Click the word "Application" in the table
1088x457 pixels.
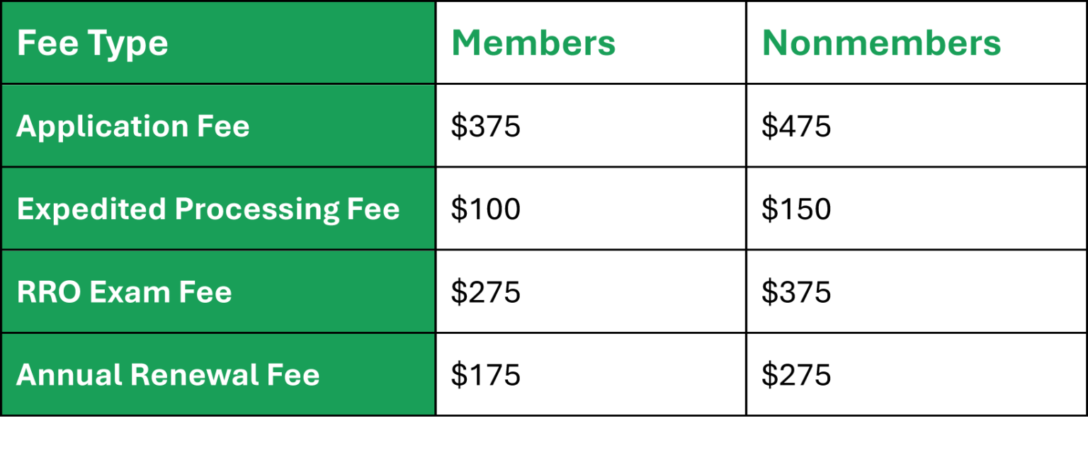[99, 127]
